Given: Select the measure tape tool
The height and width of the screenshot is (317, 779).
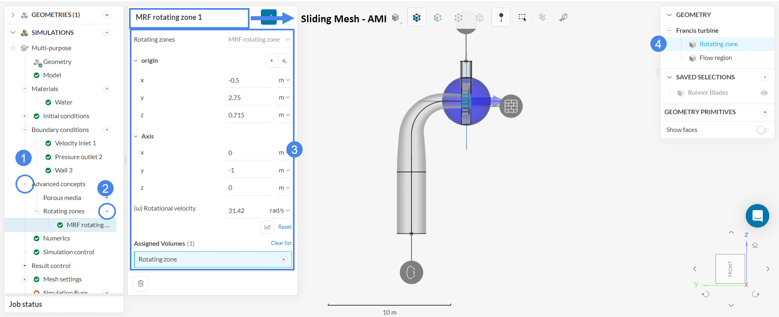Looking at the screenshot, I should (x=563, y=17).
